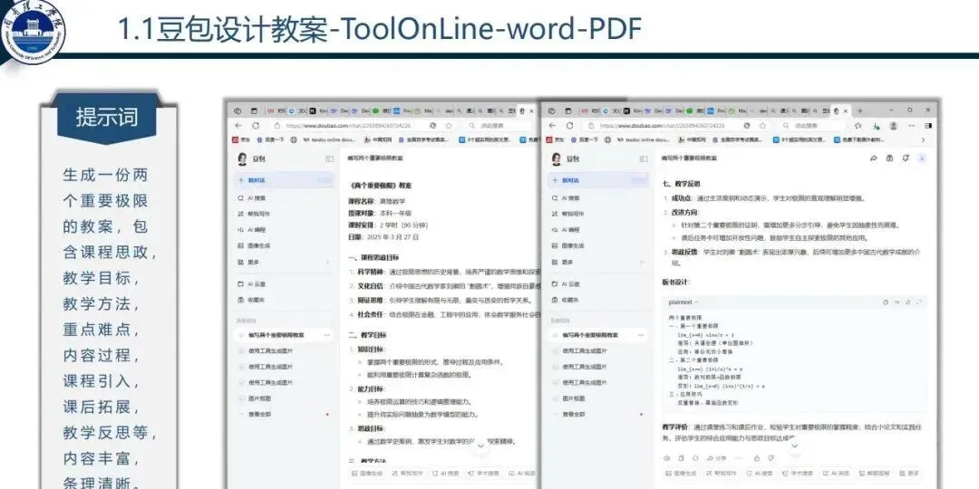Click refresh icon in left browser window
Screen dimensions: 979x489
point(256,125)
